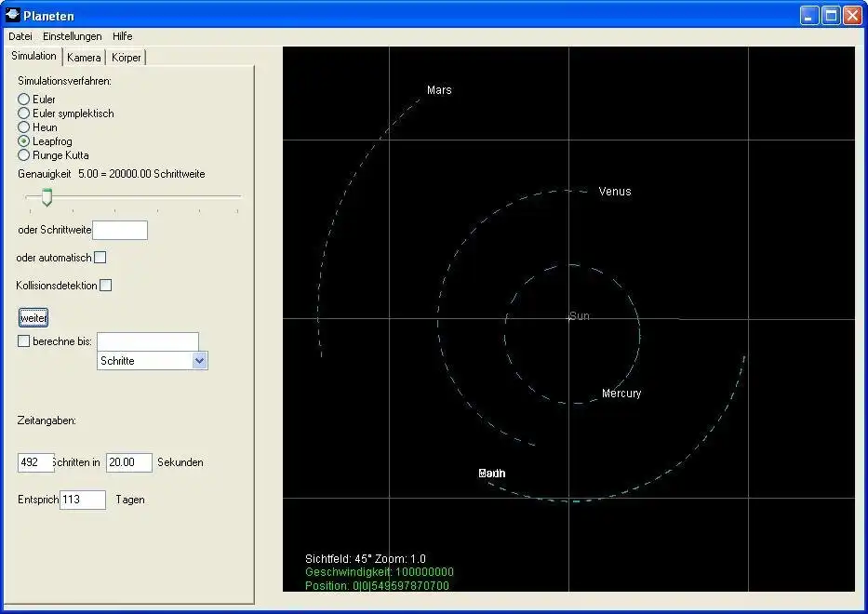The image size is (868, 614).
Task: Click the weiter button
Action: click(33, 318)
